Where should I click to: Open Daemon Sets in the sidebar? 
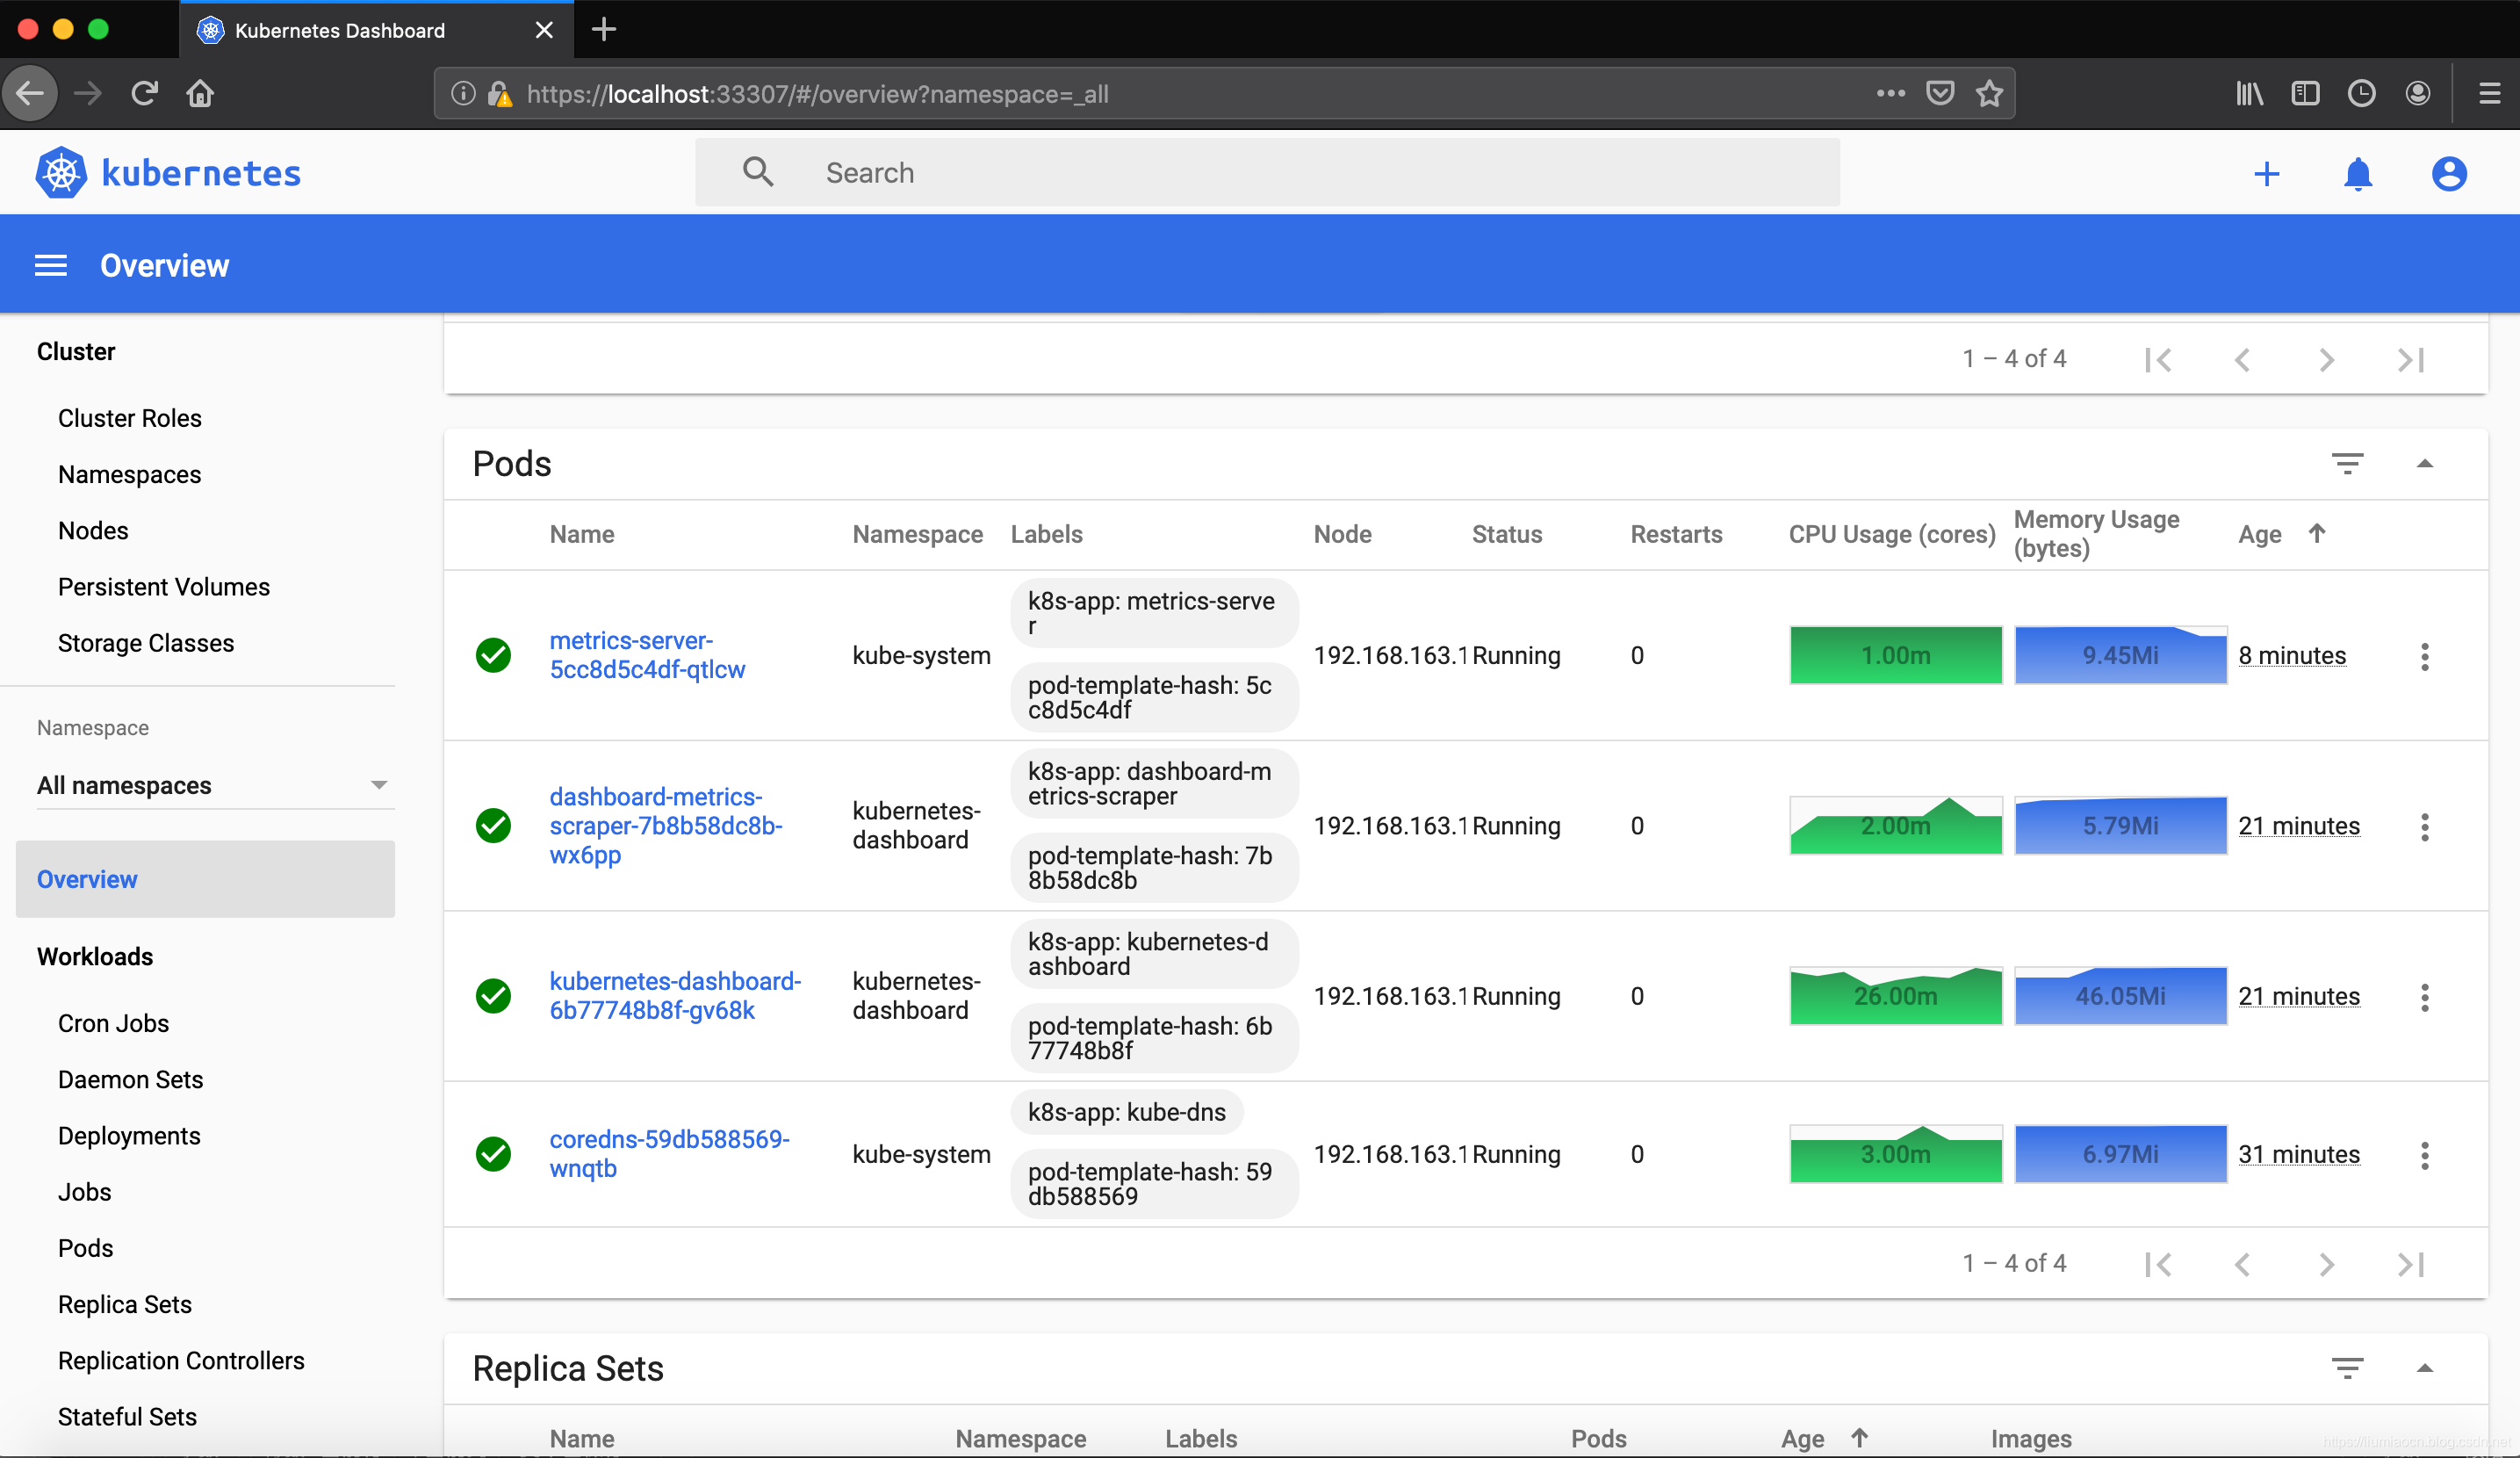click(x=130, y=1079)
